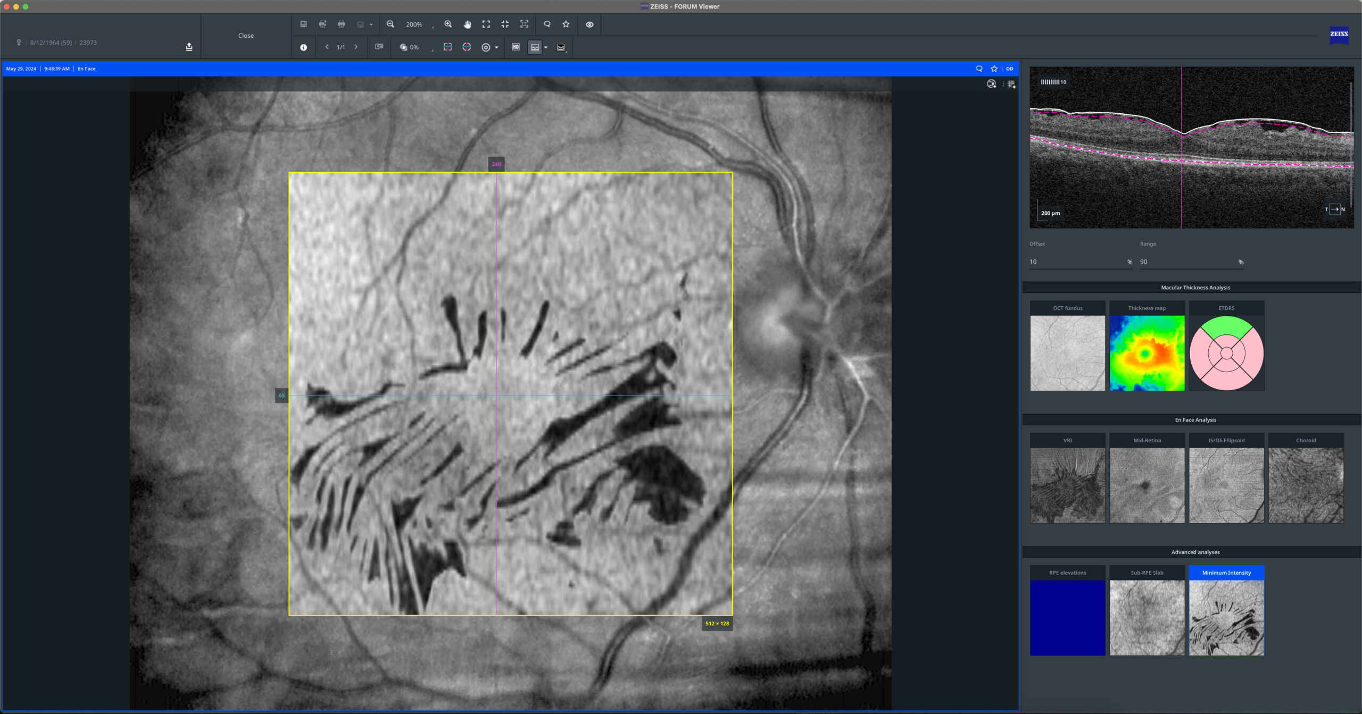Click the print-and-export icon with arrow
1362x714 pixels.
click(x=322, y=24)
